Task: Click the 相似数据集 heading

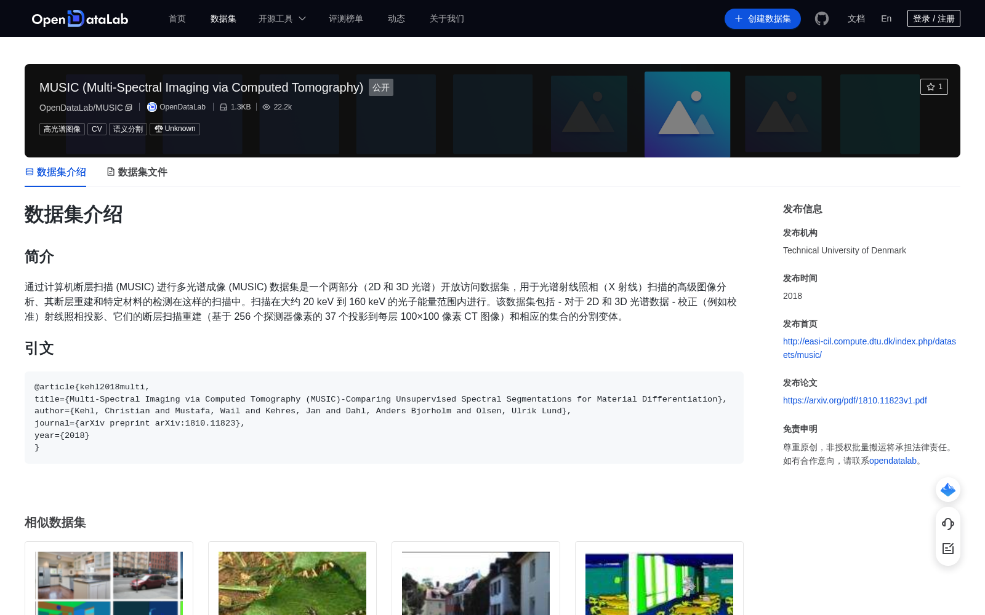Action: [55, 523]
